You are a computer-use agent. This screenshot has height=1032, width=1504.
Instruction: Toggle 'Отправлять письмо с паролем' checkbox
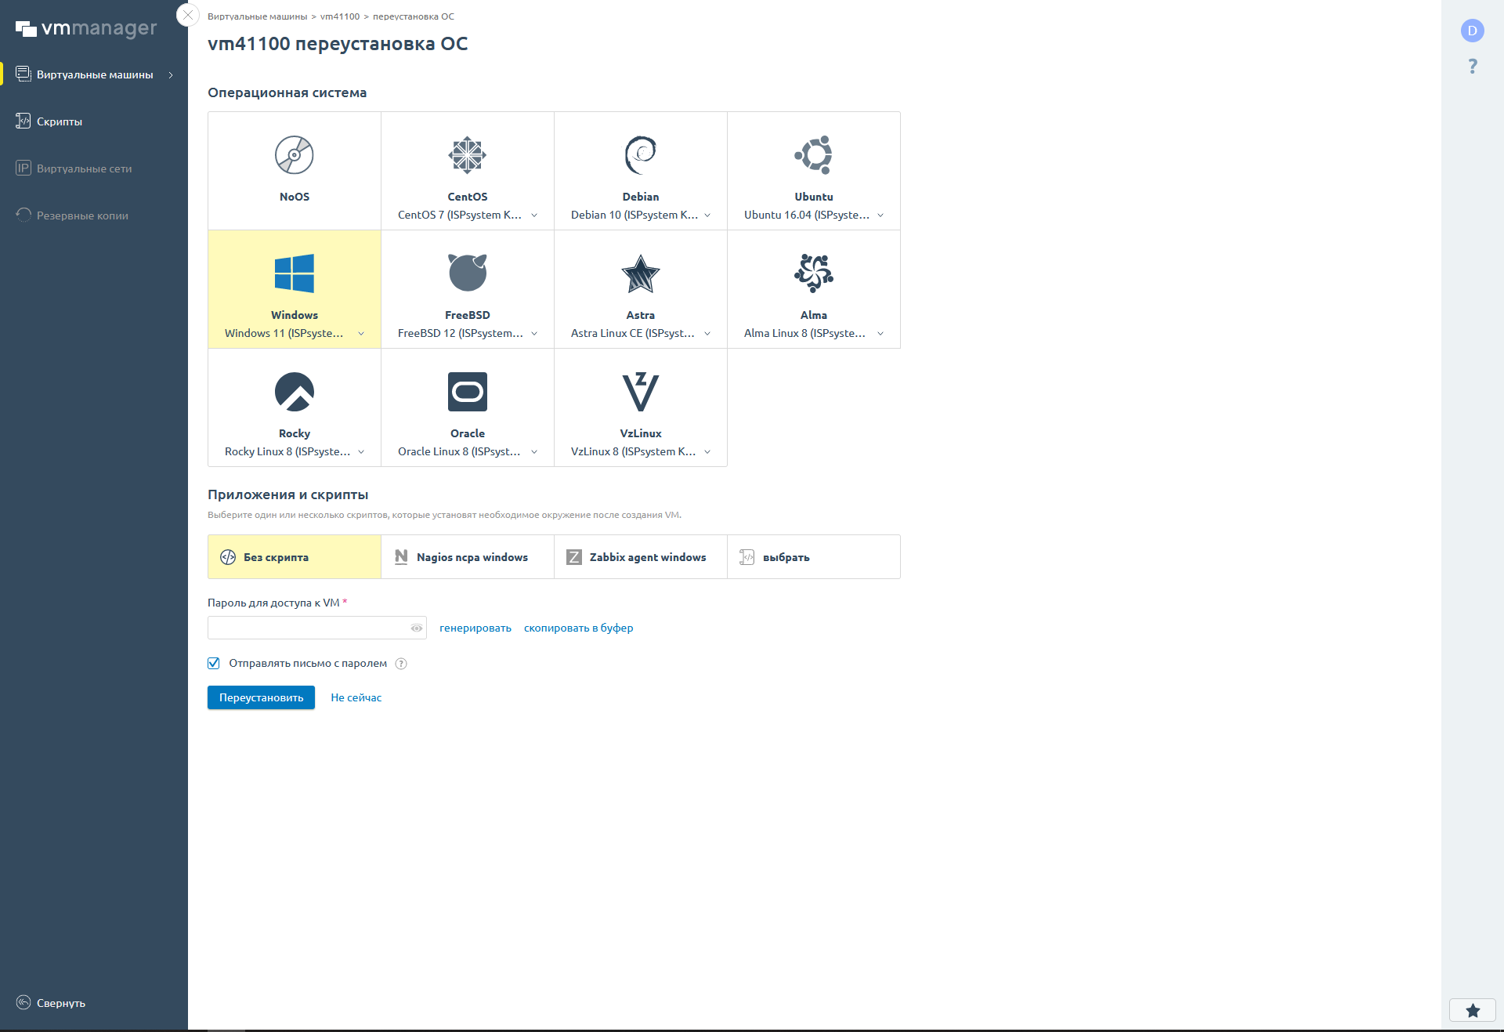pos(213,664)
